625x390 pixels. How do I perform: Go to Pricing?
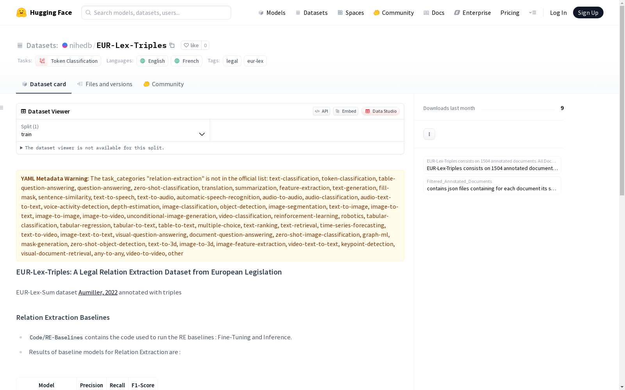510,12
